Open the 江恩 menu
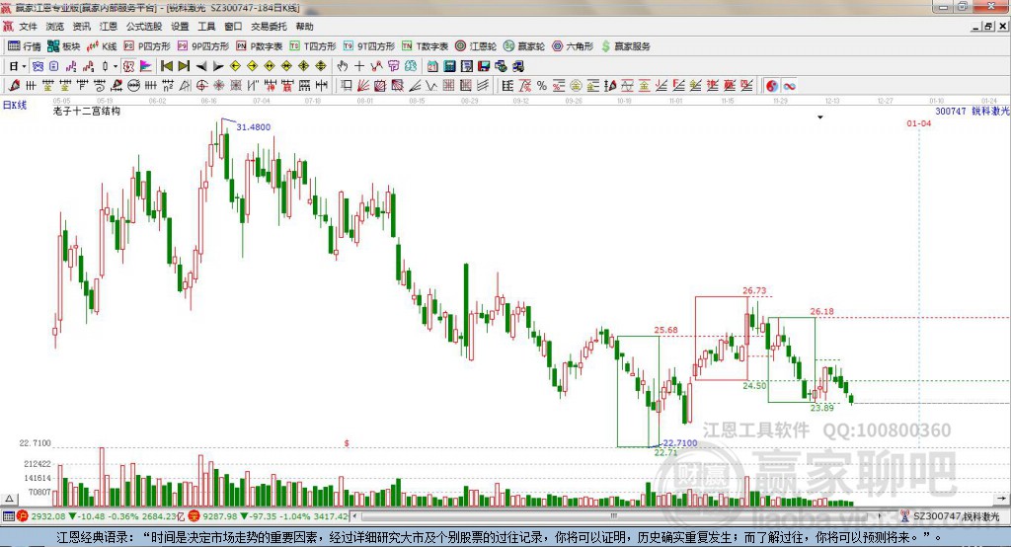Viewport: 1011px width, 547px height. 109,27
